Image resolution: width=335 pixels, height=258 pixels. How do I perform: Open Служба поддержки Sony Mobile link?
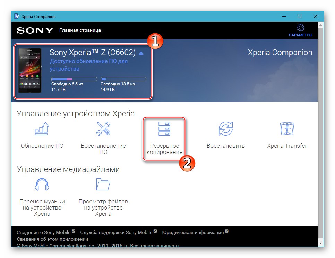tap(116, 232)
